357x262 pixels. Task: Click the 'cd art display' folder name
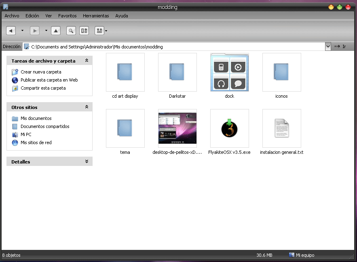(125, 96)
